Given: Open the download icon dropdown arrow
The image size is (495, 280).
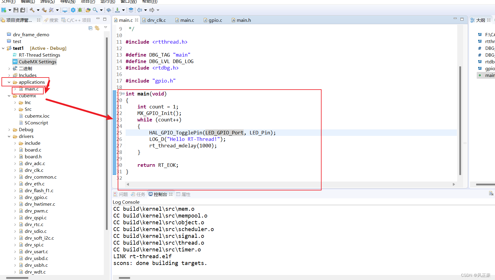Looking at the screenshot, I should click(123, 10).
